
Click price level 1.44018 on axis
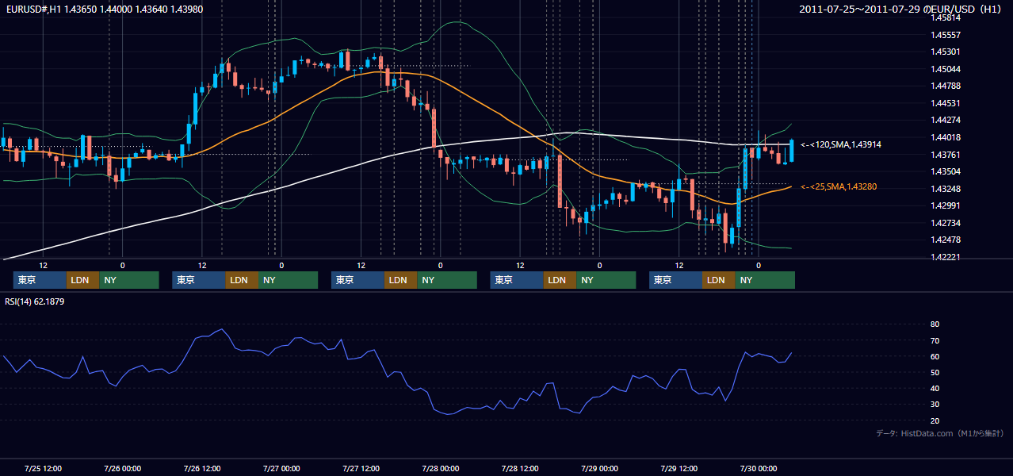pyautogui.click(x=945, y=137)
